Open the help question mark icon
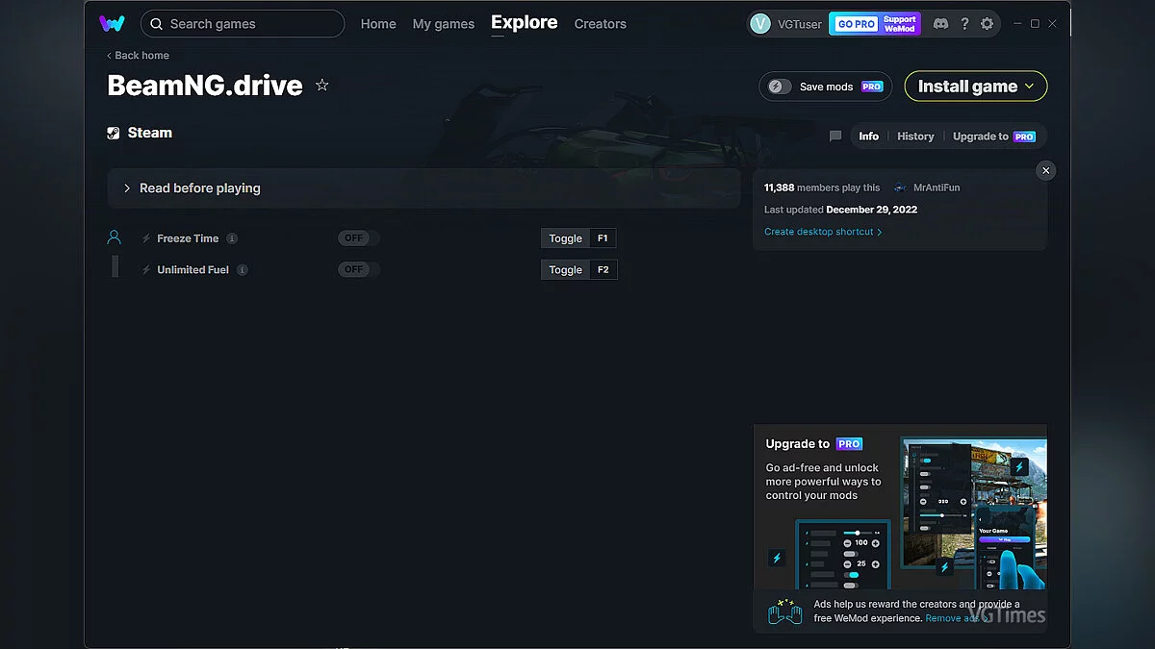1155x649 pixels. (x=964, y=24)
